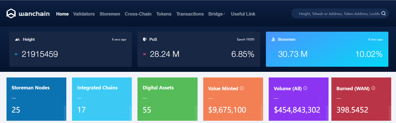Click the Storemen card title
Viewport: 396px width, 123px height.
pos(286,39)
